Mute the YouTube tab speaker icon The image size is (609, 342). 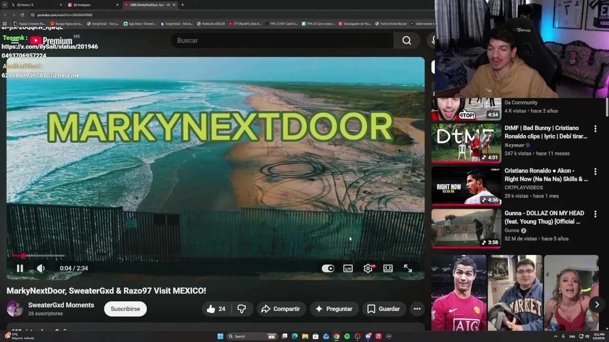(168, 5)
